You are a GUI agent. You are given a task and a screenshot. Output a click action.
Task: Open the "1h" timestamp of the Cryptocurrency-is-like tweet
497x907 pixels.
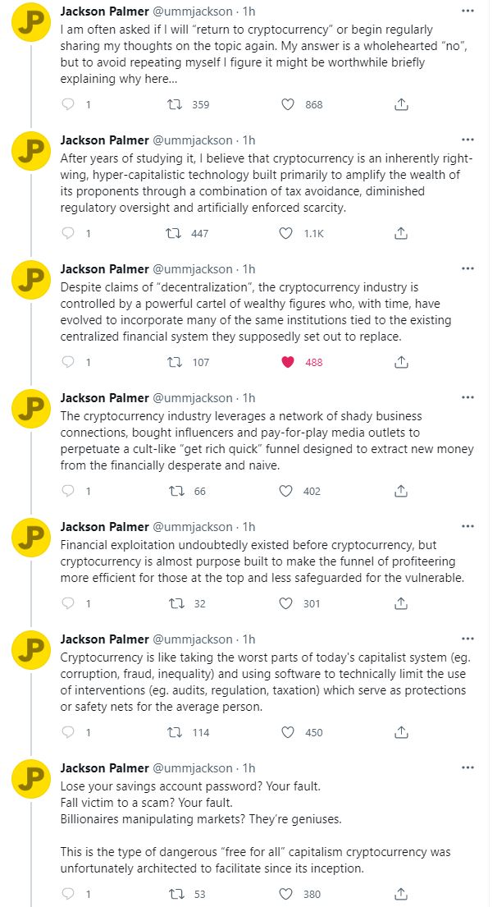(x=248, y=639)
